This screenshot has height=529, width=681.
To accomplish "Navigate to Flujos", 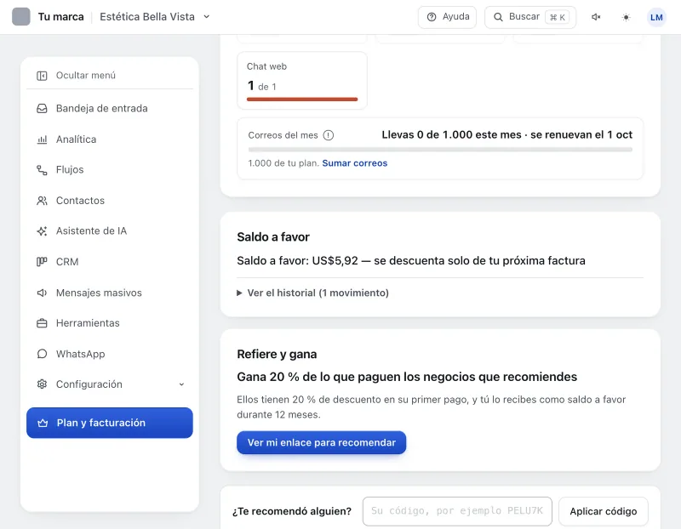I will tap(110, 170).
